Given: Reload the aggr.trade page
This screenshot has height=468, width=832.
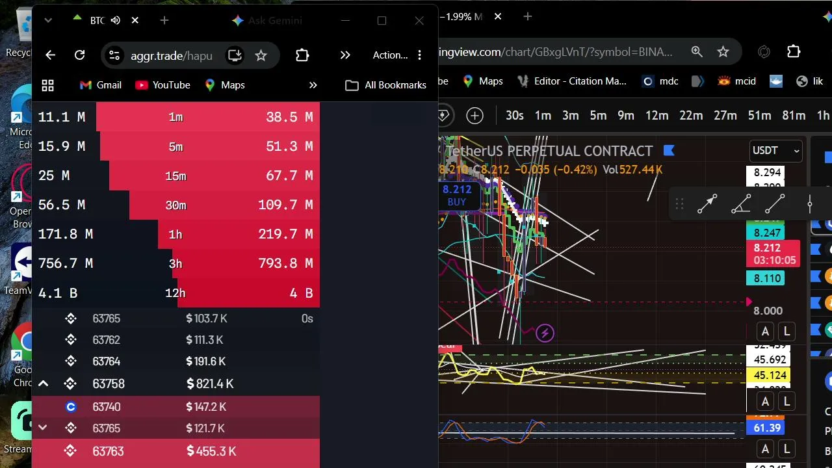Looking at the screenshot, I should pyautogui.click(x=79, y=55).
